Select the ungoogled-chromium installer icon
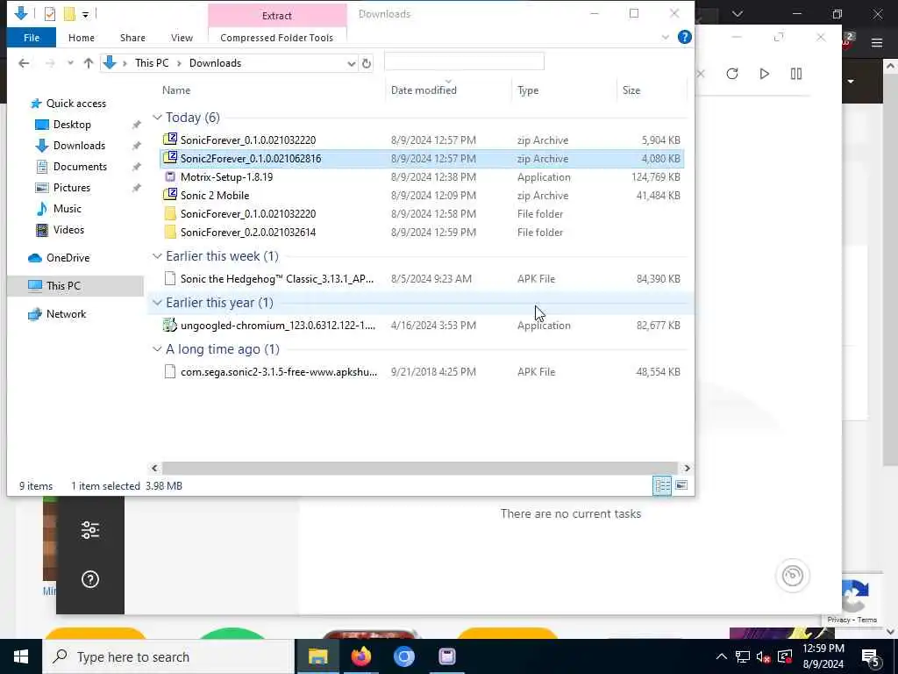This screenshot has width=898, height=674. coord(170,325)
